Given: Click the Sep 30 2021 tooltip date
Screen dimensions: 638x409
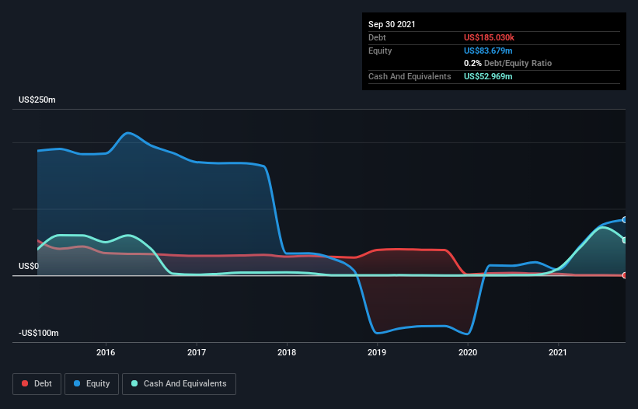Looking at the screenshot, I should pyautogui.click(x=392, y=24).
